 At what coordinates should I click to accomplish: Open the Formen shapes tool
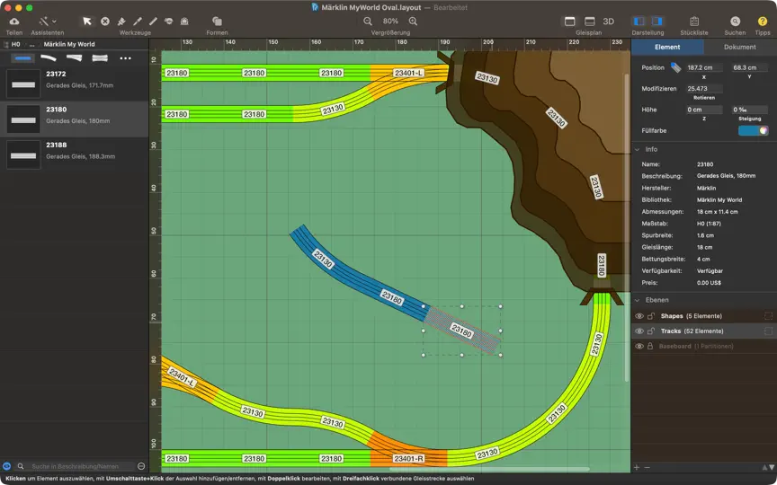[x=217, y=22]
